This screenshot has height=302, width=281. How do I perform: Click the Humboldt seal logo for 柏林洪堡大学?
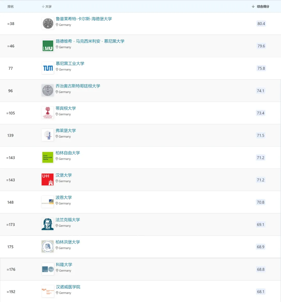[x=48, y=247]
